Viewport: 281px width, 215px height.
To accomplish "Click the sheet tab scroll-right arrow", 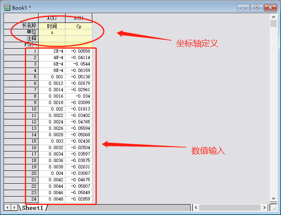I will pos(14,207).
